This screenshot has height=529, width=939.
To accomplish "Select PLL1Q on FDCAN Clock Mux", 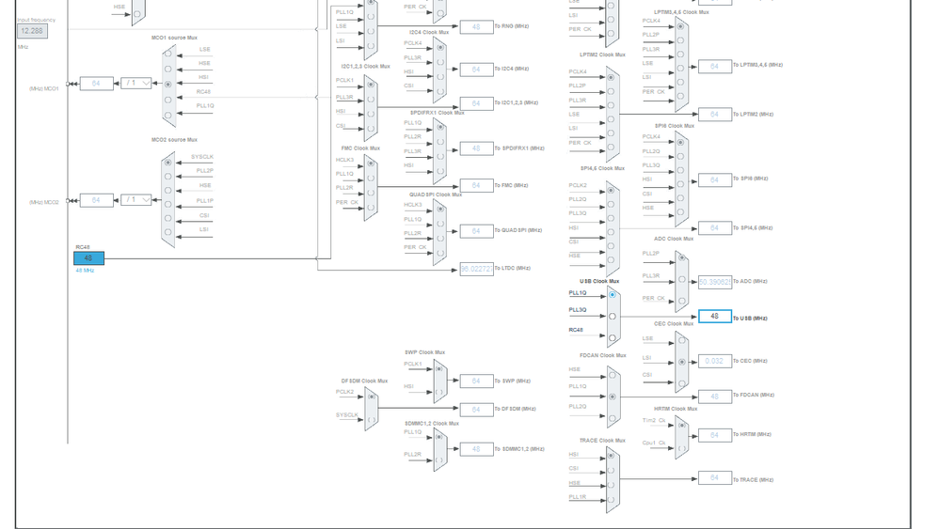I will coord(612,397).
